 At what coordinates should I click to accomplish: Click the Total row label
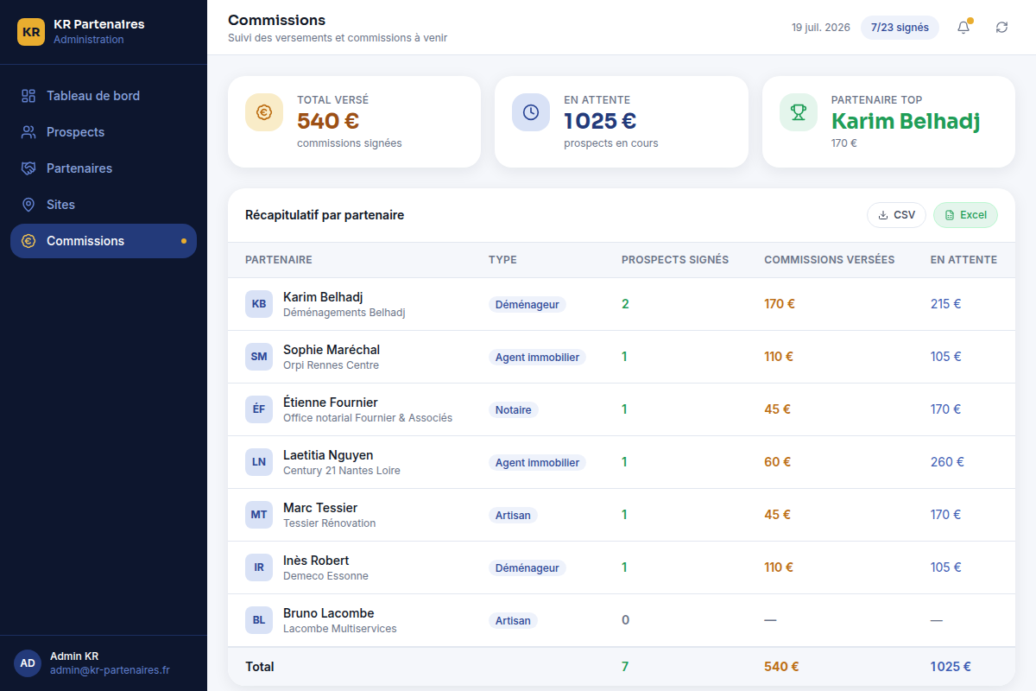point(260,667)
